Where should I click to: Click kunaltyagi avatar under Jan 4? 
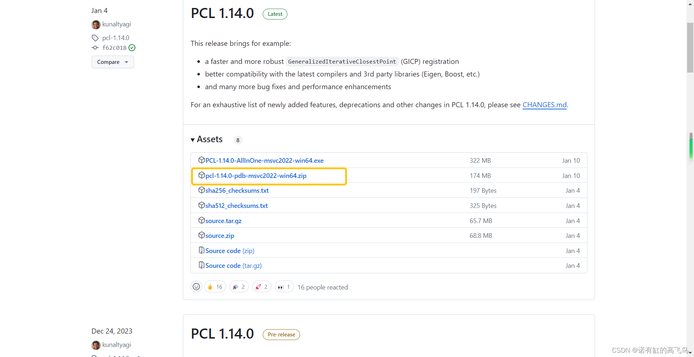click(x=96, y=25)
